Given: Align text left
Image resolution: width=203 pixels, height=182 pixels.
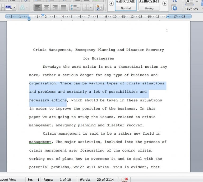Looking at the screenshot, I should 38,7.
